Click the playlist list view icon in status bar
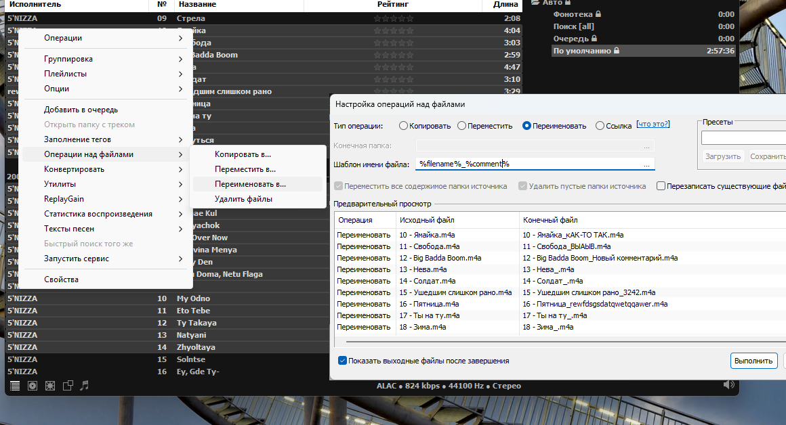Image resolution: width=786 pixels, height=425 pixels. (x=15, y=386)
